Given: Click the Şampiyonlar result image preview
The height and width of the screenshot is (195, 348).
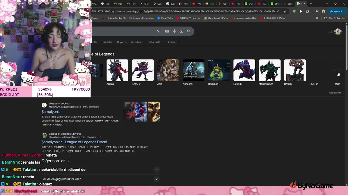Looking at the screenshot, I should tap(141, 112).
